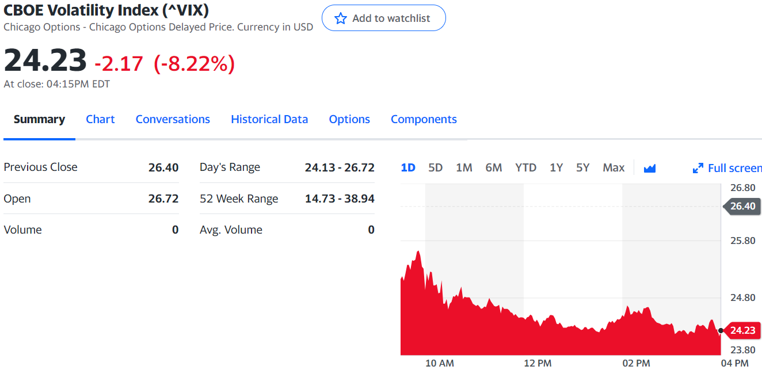
Task: Click the Open value 26.72
Action: click(163, 199)
